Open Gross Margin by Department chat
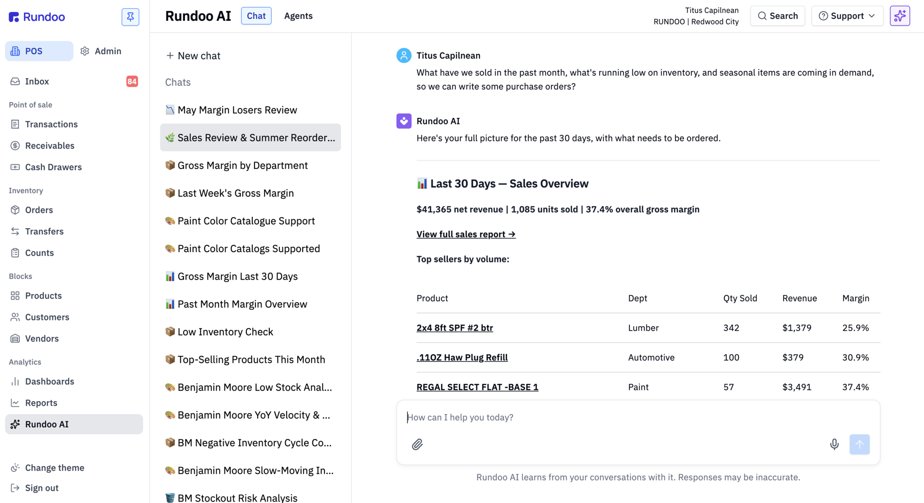Image resolution: width=924 pixels, height=503 pixels. [x=250, y=165]
